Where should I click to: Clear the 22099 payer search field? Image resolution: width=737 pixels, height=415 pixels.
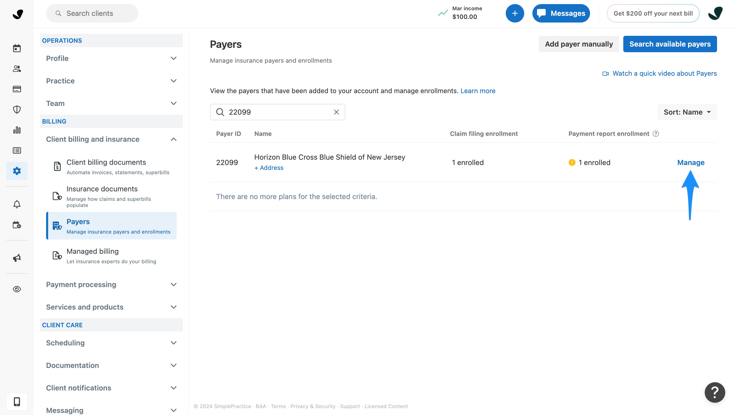coord(336,112)
